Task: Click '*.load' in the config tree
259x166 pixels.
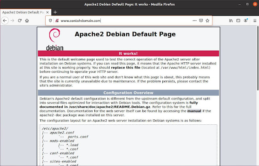Action: coord(72,145)
